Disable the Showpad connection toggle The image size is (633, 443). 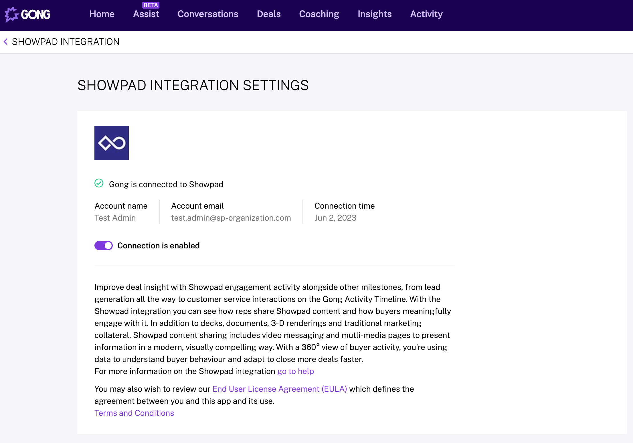104,246
